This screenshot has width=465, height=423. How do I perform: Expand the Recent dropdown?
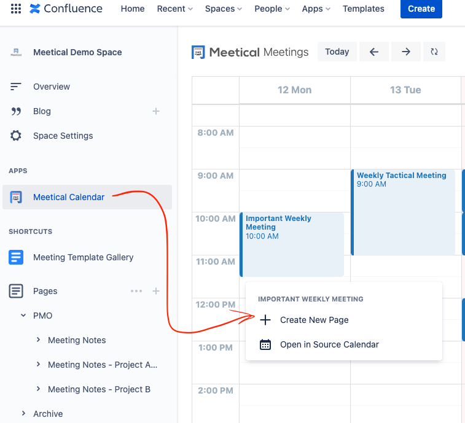click(174, 9)
